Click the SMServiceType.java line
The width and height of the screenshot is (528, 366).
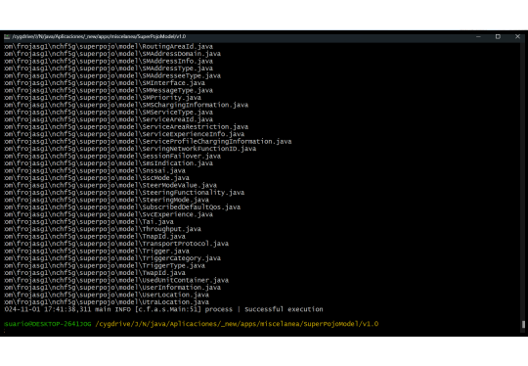tap(109, 113)
